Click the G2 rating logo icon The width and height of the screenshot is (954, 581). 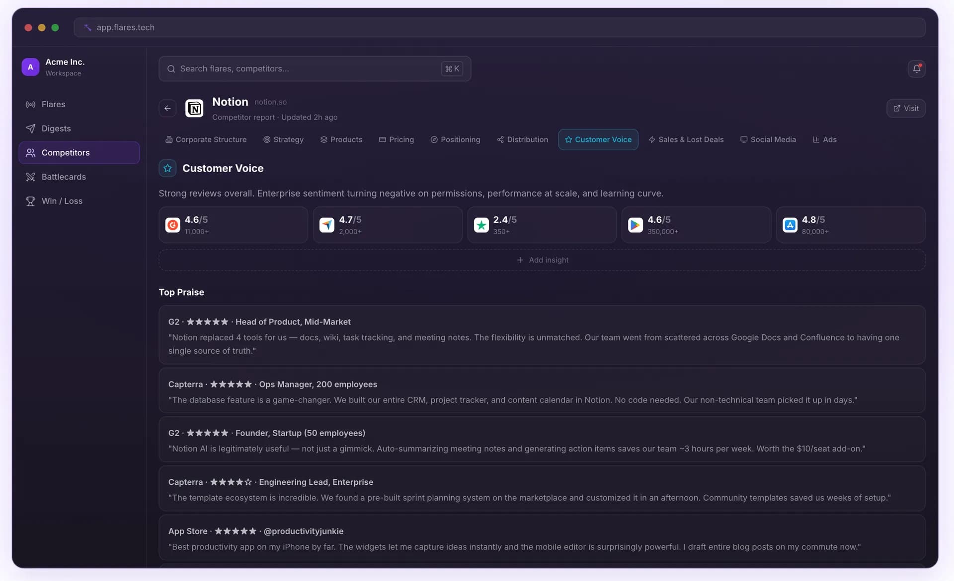click(172, 225)
